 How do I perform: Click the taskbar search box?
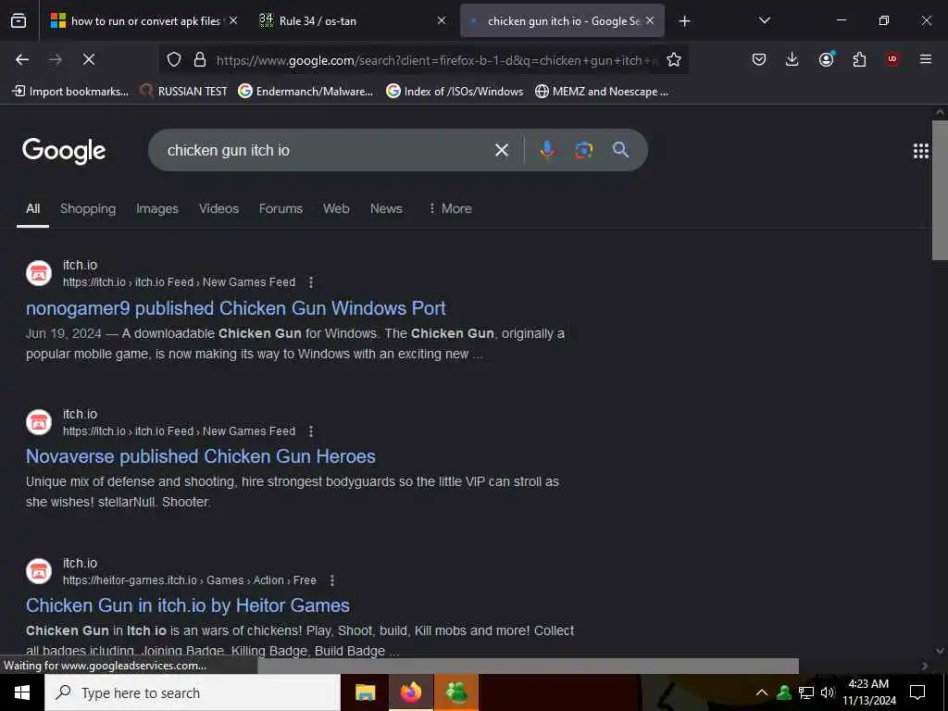coord(193,692)
